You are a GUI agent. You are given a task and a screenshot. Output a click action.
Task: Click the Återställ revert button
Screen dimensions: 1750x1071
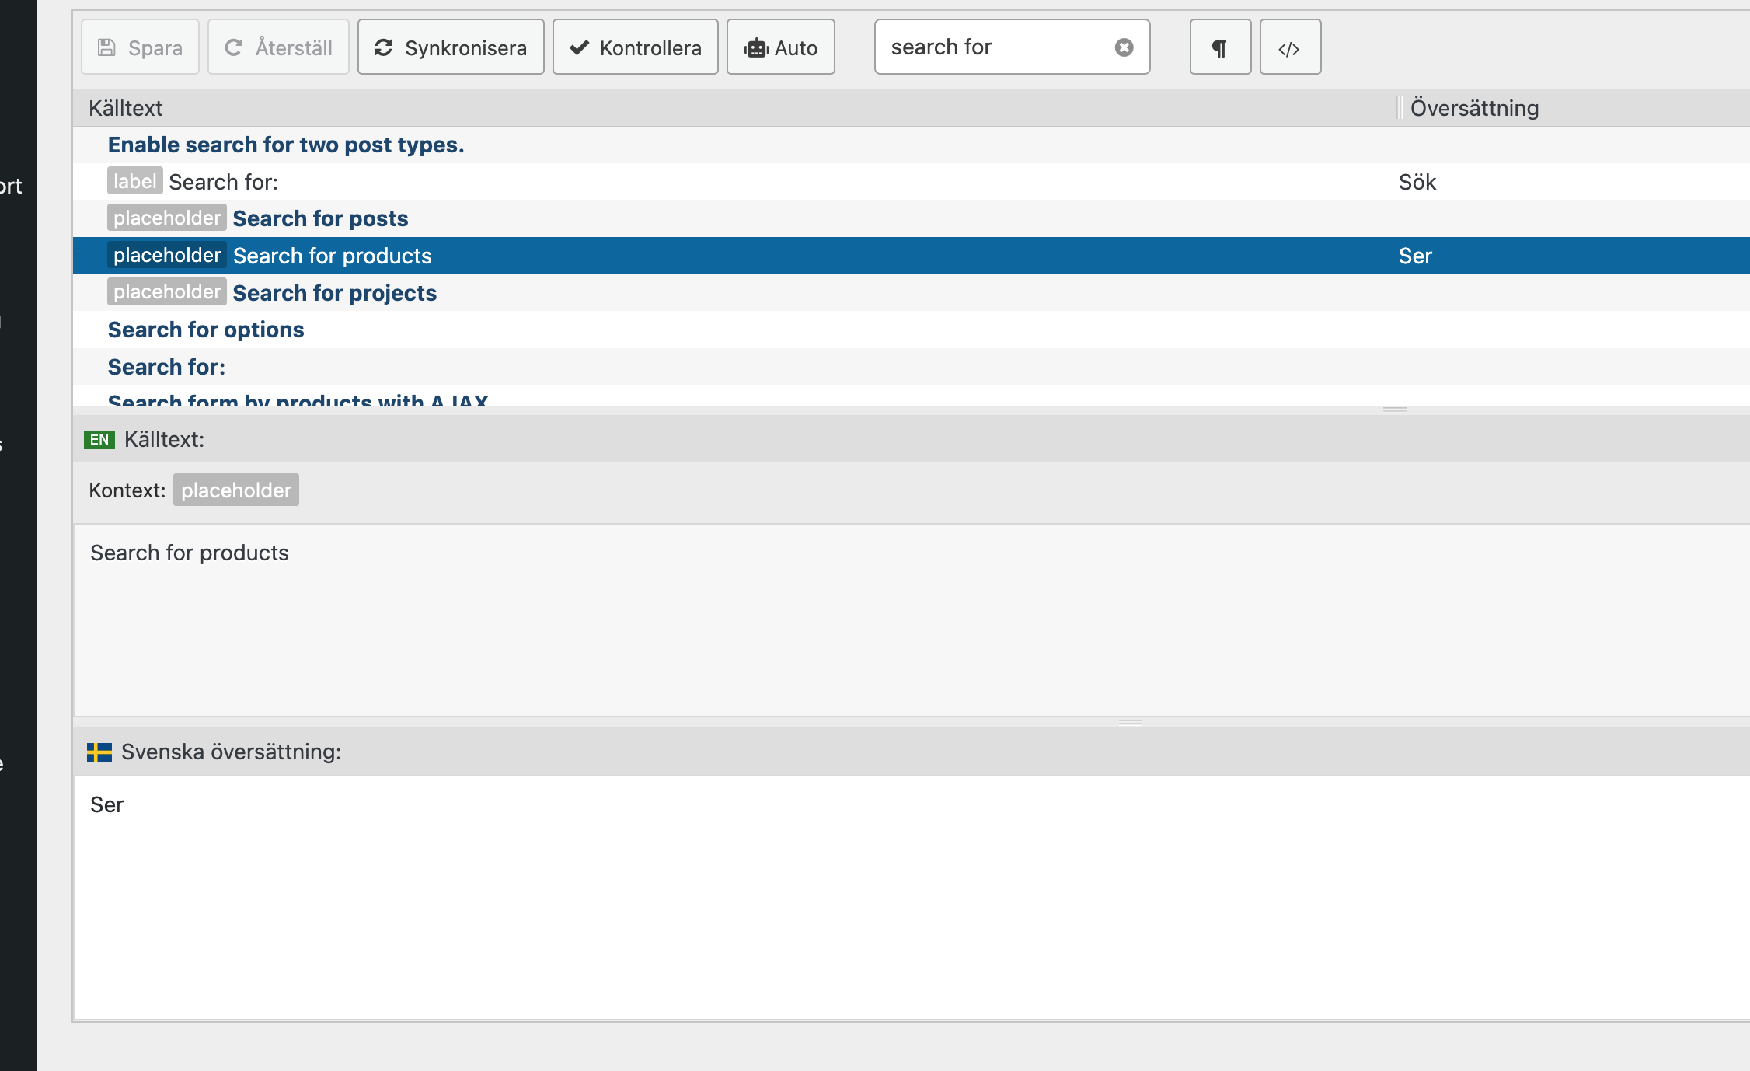coord(278,47)
